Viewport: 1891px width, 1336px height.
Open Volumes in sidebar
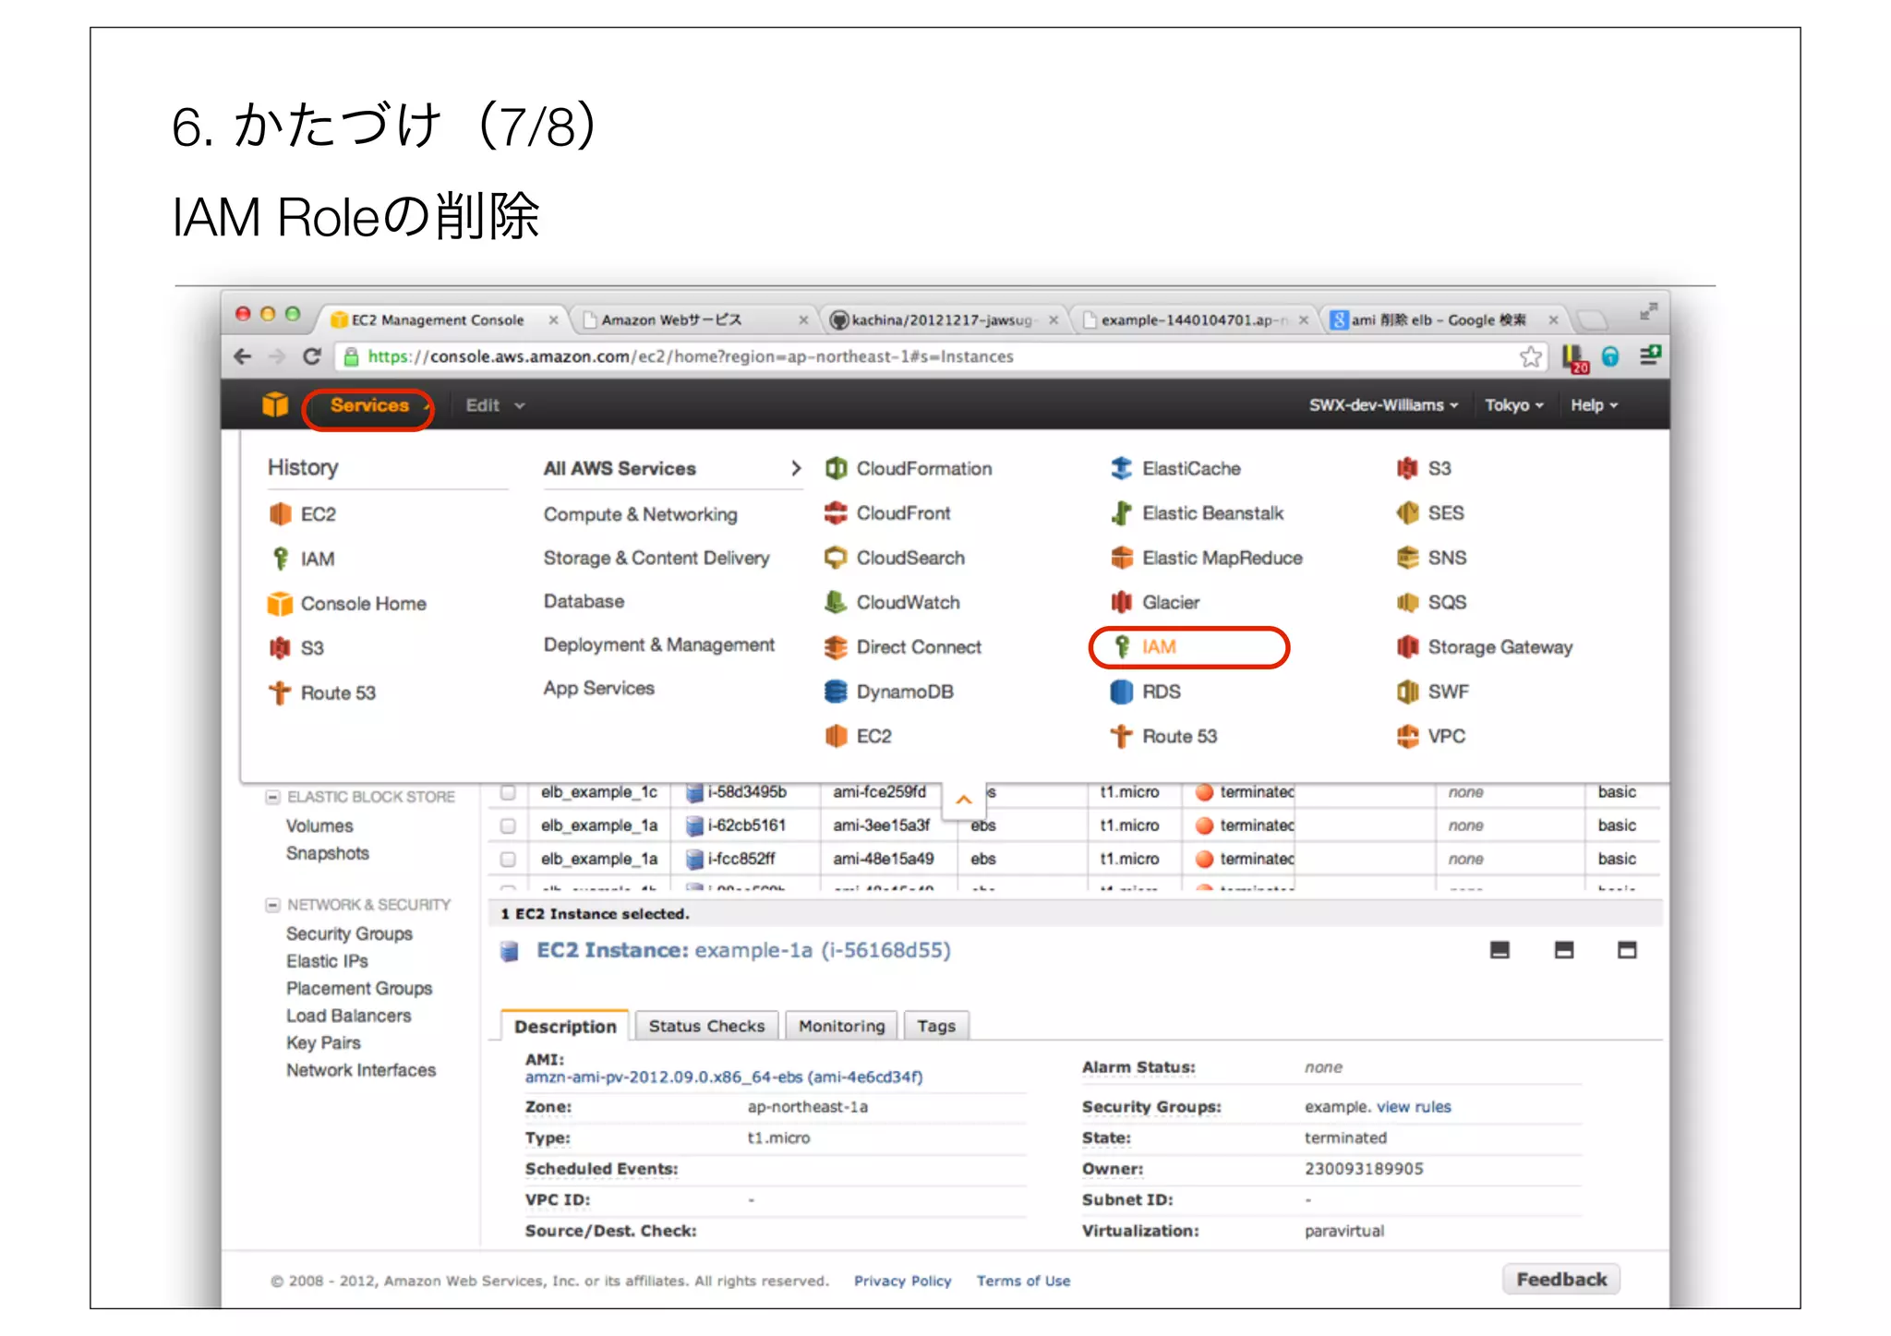click(319, 825)
